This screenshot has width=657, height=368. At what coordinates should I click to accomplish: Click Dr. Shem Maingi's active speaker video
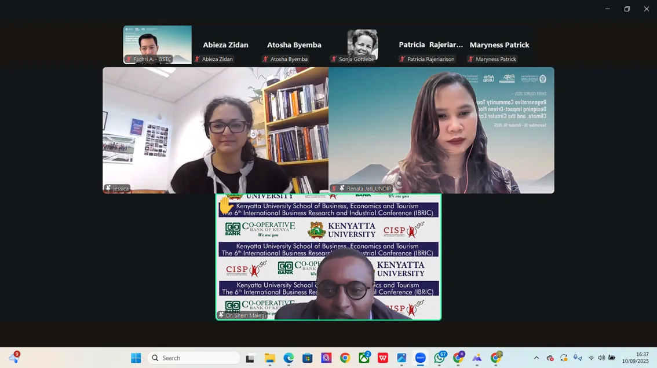(329, 257)
